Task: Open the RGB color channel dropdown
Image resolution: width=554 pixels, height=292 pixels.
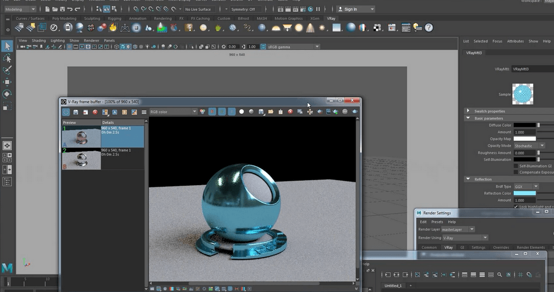Action: coord(173,112)
